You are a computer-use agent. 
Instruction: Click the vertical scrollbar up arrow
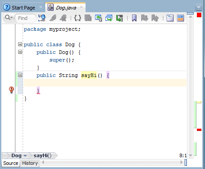[191, 17]
